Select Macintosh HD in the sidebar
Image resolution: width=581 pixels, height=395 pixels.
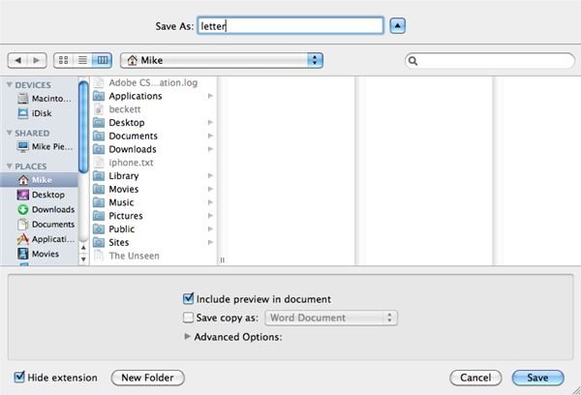click(44, 99)
